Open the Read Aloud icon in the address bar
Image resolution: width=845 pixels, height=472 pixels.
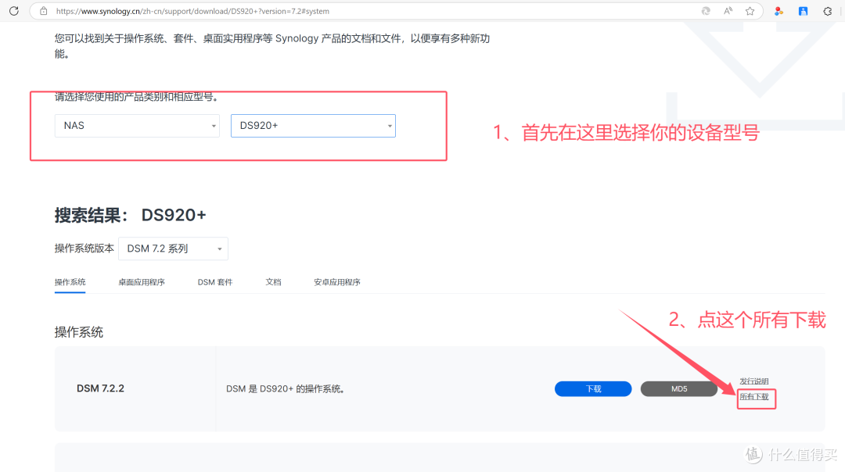pos(728,10)
